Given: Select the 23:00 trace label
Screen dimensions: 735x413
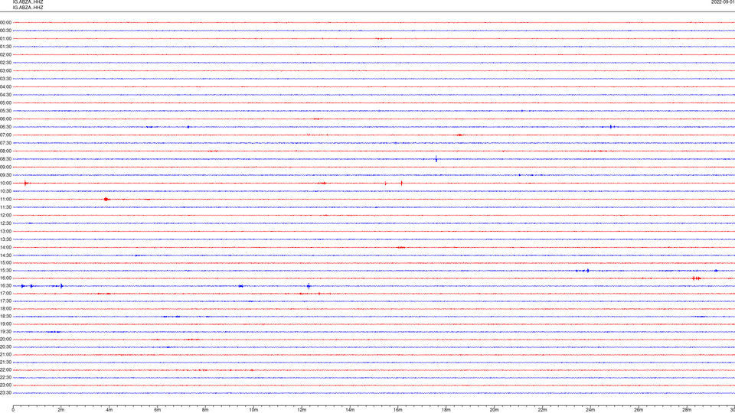Looking at the screenshot, I should pyautogui.click(x=5, y=385).
